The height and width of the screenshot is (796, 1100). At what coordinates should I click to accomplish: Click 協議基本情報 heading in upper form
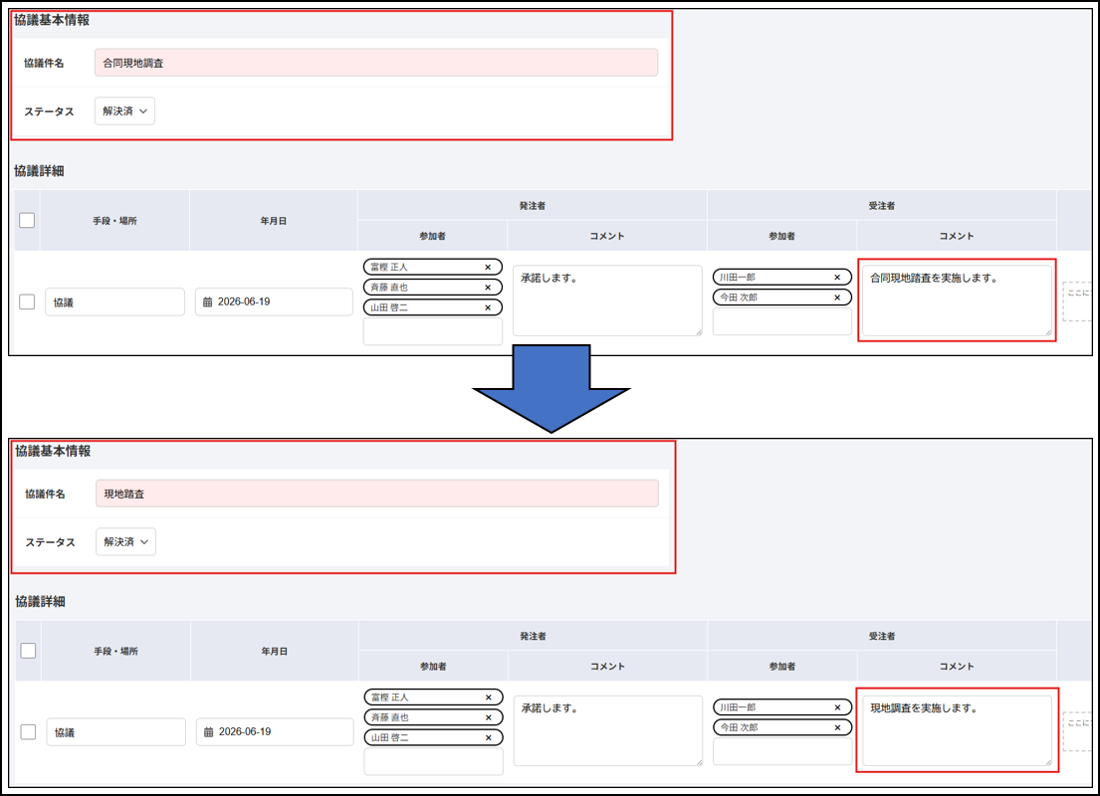pyautogui.click(x=52, y=20)
